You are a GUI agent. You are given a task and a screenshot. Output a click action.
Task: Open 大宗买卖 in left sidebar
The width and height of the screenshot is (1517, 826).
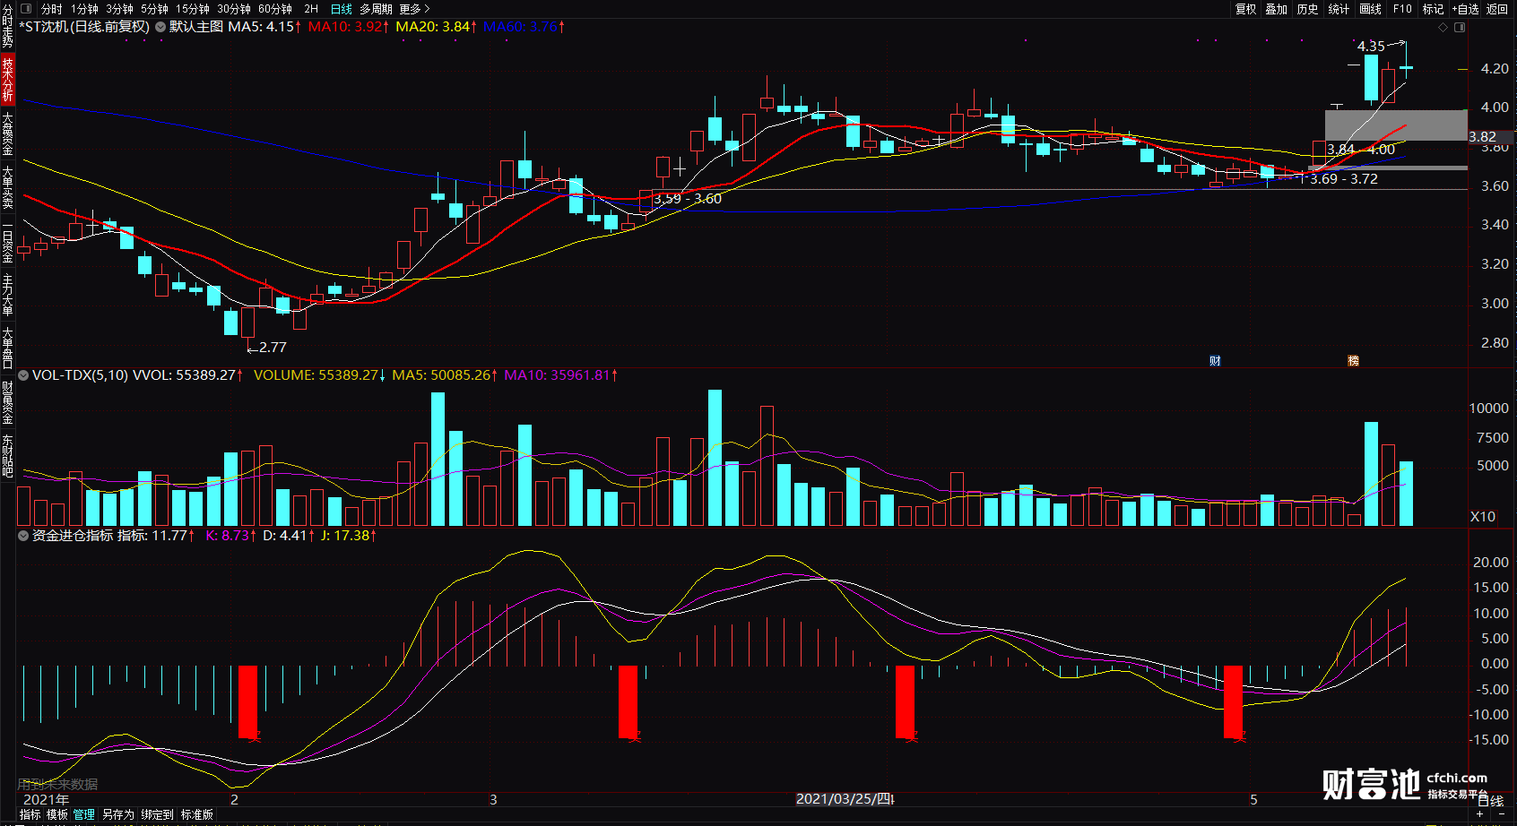point(7,187)
